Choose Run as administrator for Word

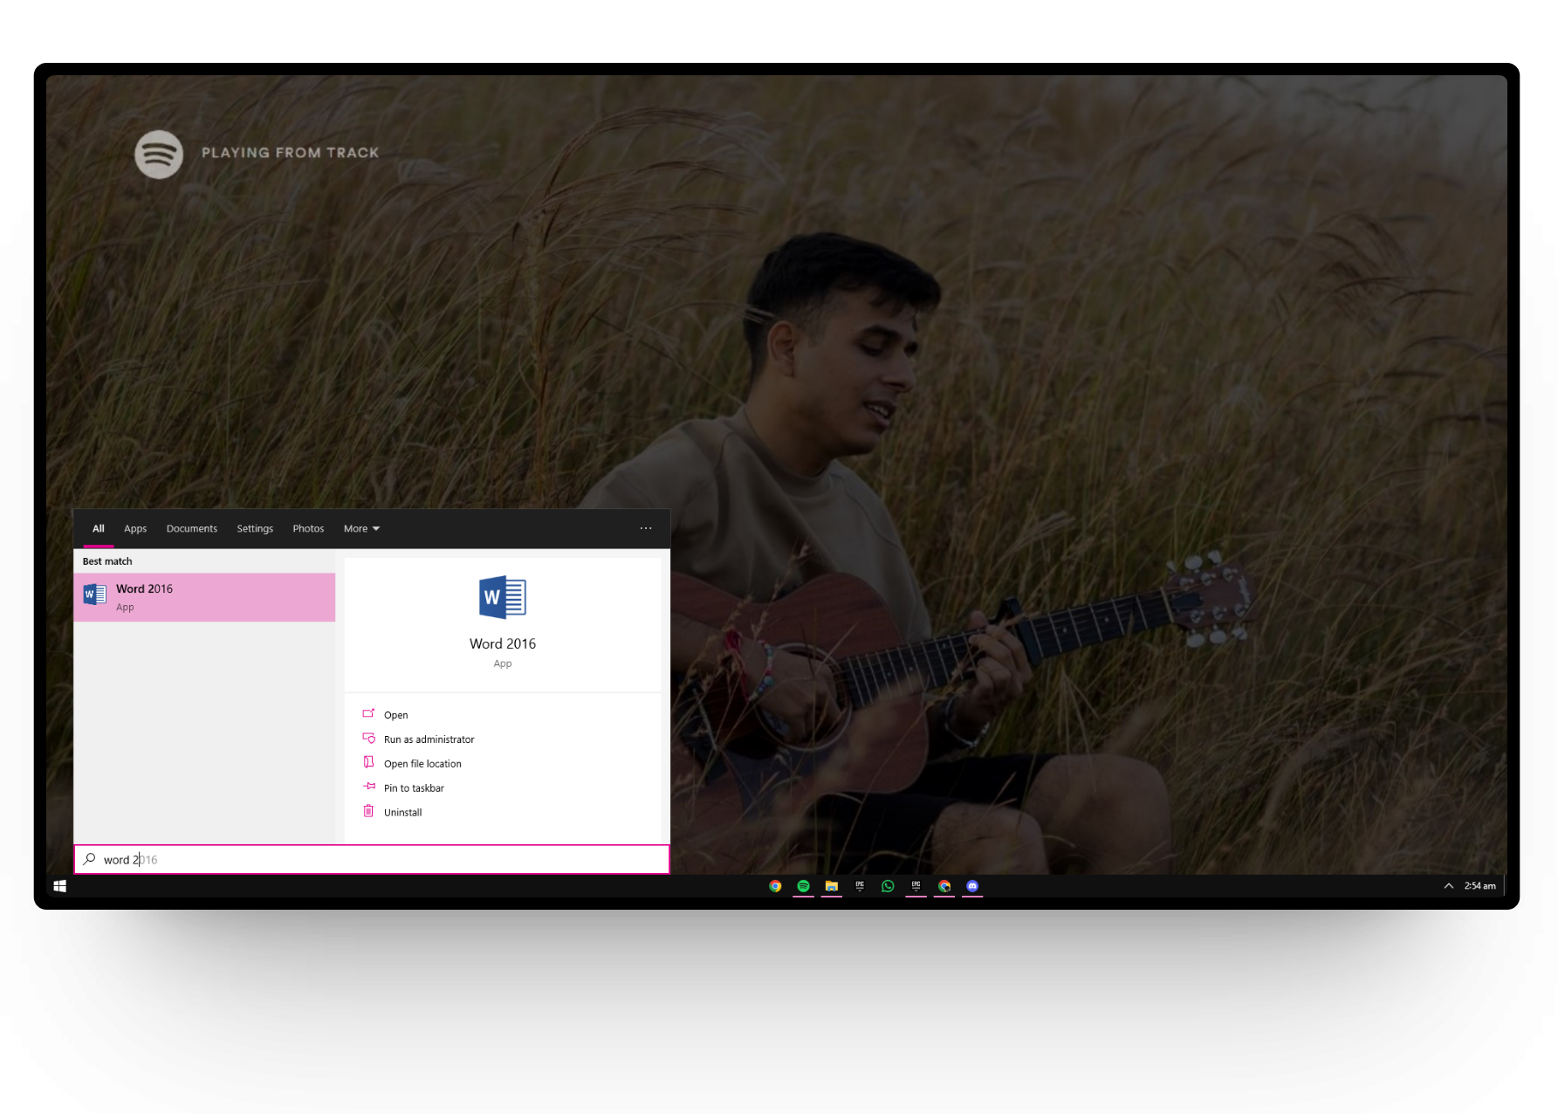[x=429, y=739]
